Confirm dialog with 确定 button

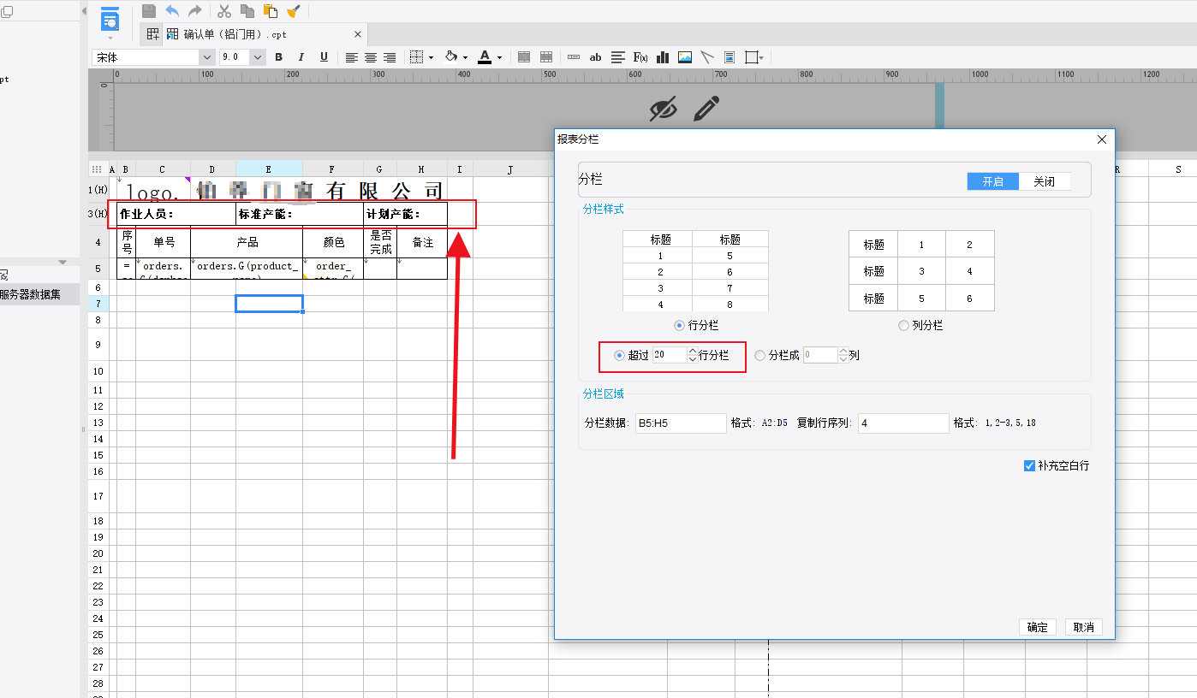click(1037, 627)
